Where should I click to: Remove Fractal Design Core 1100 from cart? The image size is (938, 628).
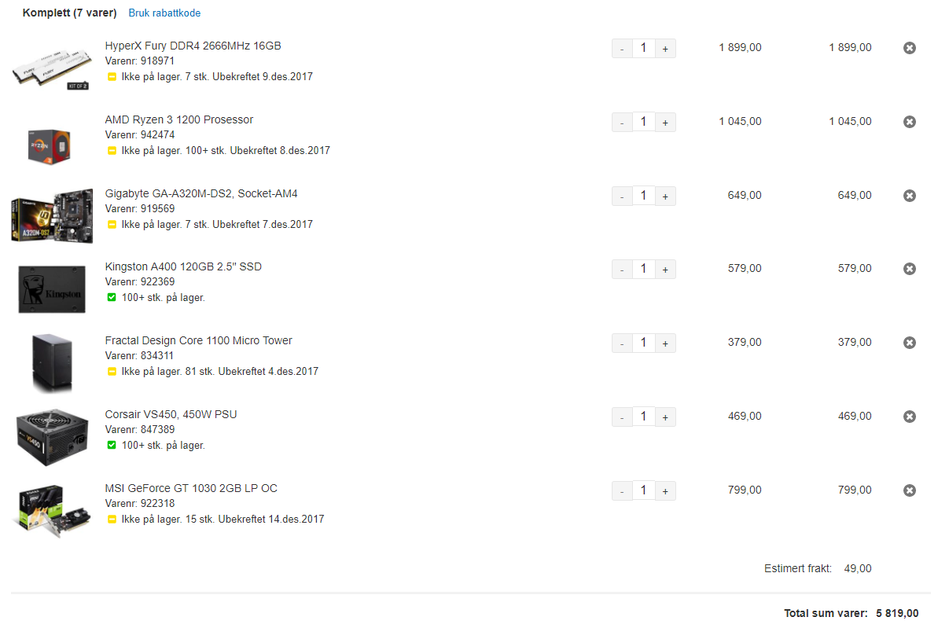(x=909, y=343)
